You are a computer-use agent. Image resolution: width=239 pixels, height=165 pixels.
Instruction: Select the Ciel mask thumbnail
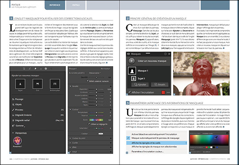(x=38, y=84)
